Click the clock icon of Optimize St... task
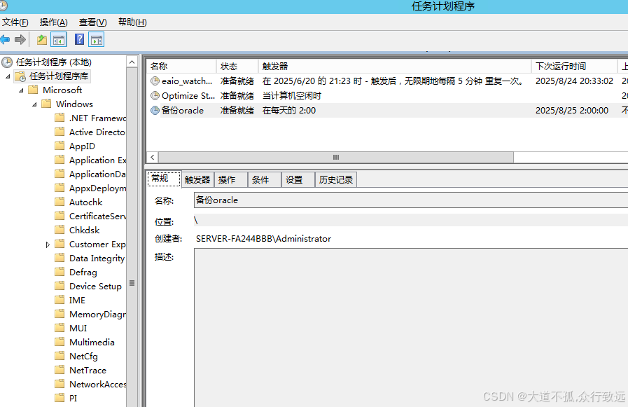Image resolution: width=628 pixels, height=407 pixels. point(155,96)
